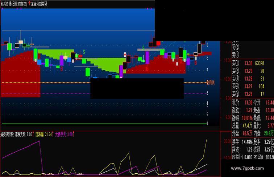
Task: Select the 涨幅 percentage 10.01%
Action: click(x=247, y=118)
